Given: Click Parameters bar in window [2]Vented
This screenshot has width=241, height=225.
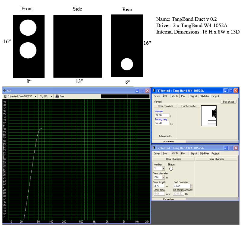Looking at the screenshot, I should coord(169,199).
